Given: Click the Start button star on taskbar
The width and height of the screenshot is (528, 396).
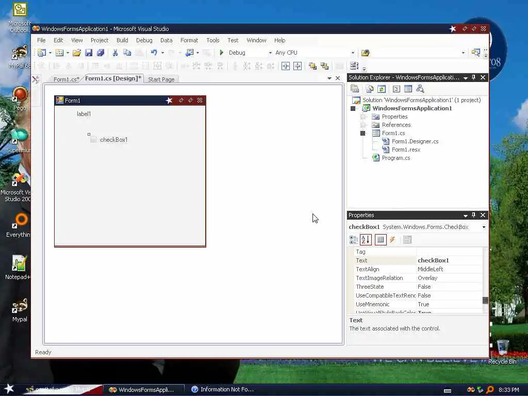Looking at the screenshot, I should click(x=9, y=389).
